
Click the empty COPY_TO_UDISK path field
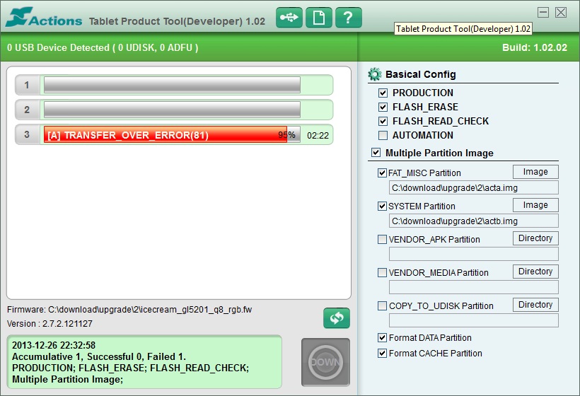473,320
